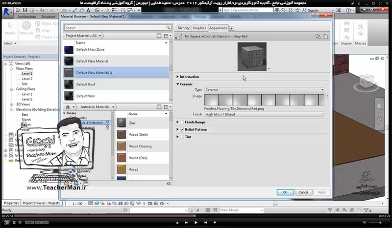Open the Select dropdown under Modify
This screenshot has height=228, width=392.
click(10, 43)
